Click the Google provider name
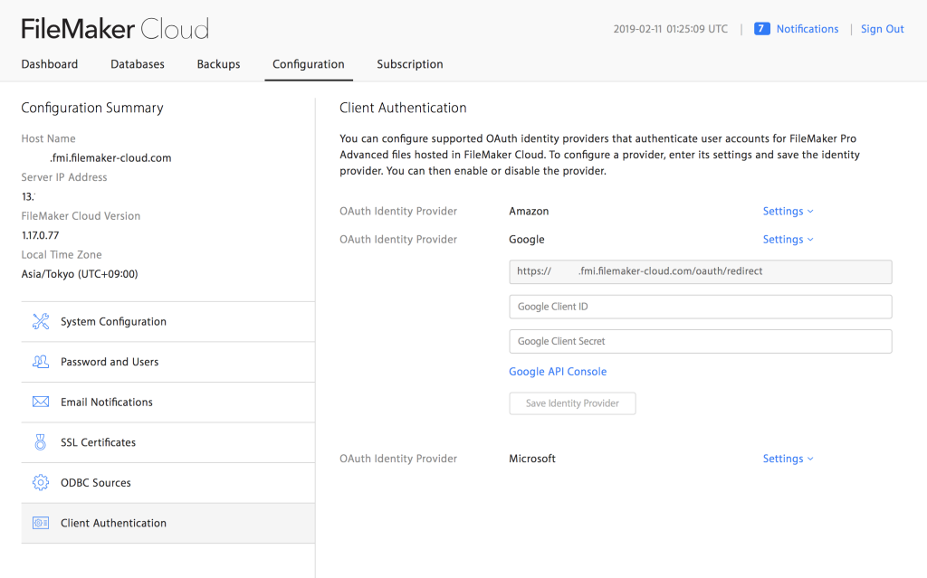This screenshot has width=927, height=578. tap(527, 240)
